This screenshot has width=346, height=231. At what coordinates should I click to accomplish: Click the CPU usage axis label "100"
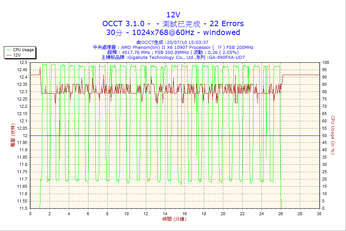coord(326,62)
